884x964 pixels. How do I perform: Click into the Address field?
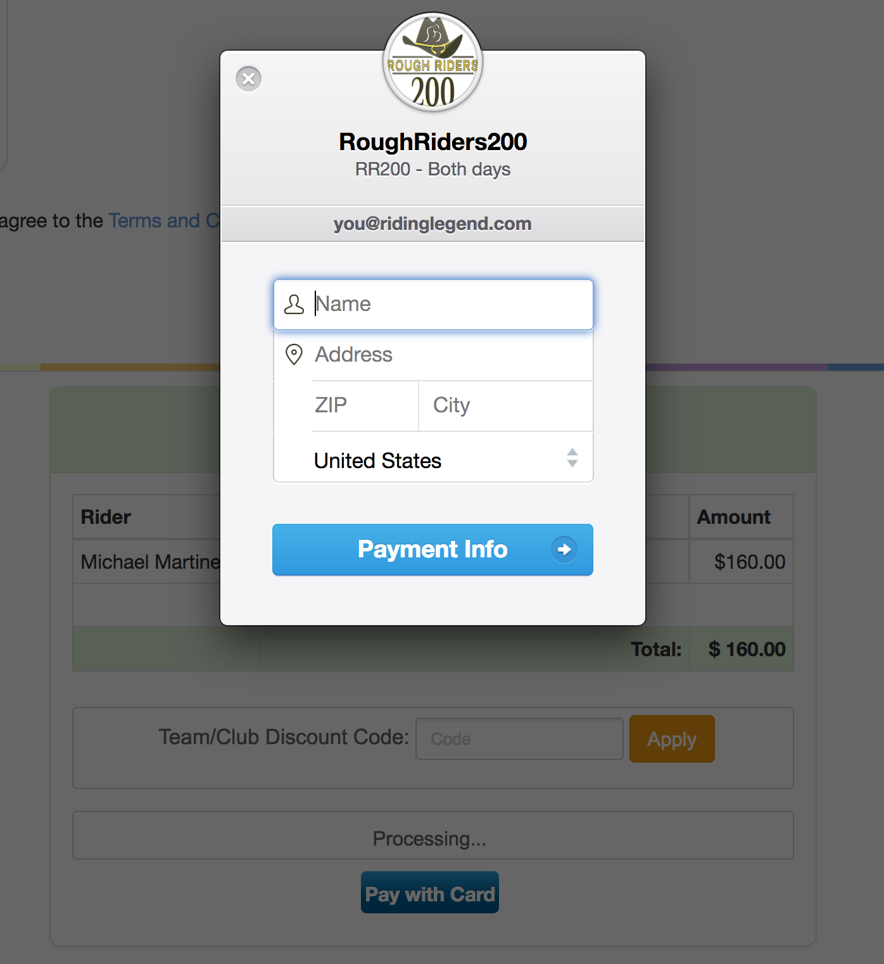coord(450,355)
